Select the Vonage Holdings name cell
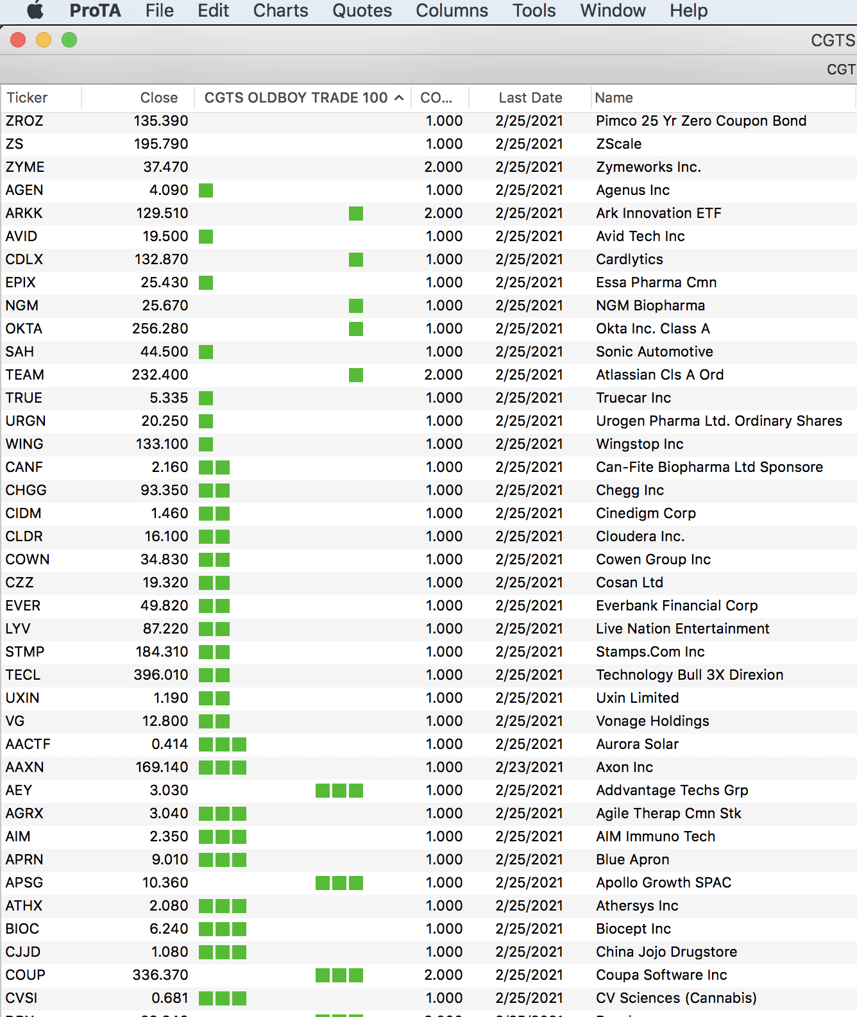The height and width of the screenshot is (1017, 857). click(x=652, y=721)
